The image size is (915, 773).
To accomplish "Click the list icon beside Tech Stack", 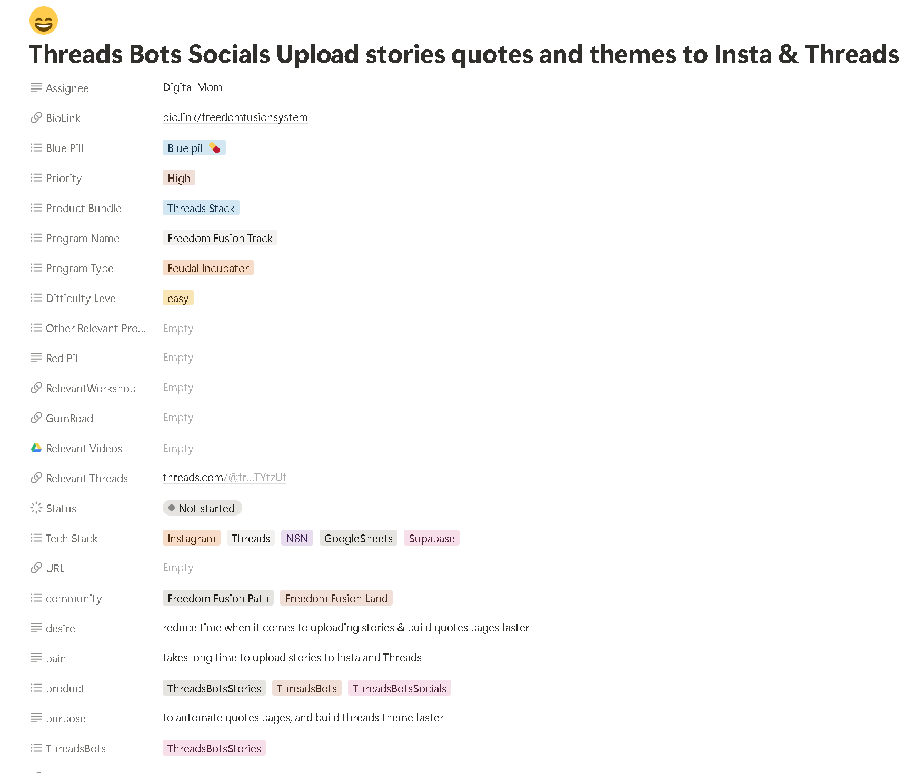I will pyautogui.click(x=36, y=538).
